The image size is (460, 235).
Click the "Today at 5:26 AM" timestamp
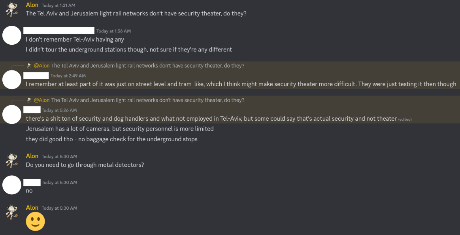coord(59,110)
